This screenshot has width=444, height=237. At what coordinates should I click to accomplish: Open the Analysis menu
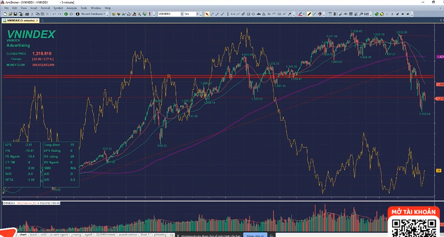pos(72,8)
